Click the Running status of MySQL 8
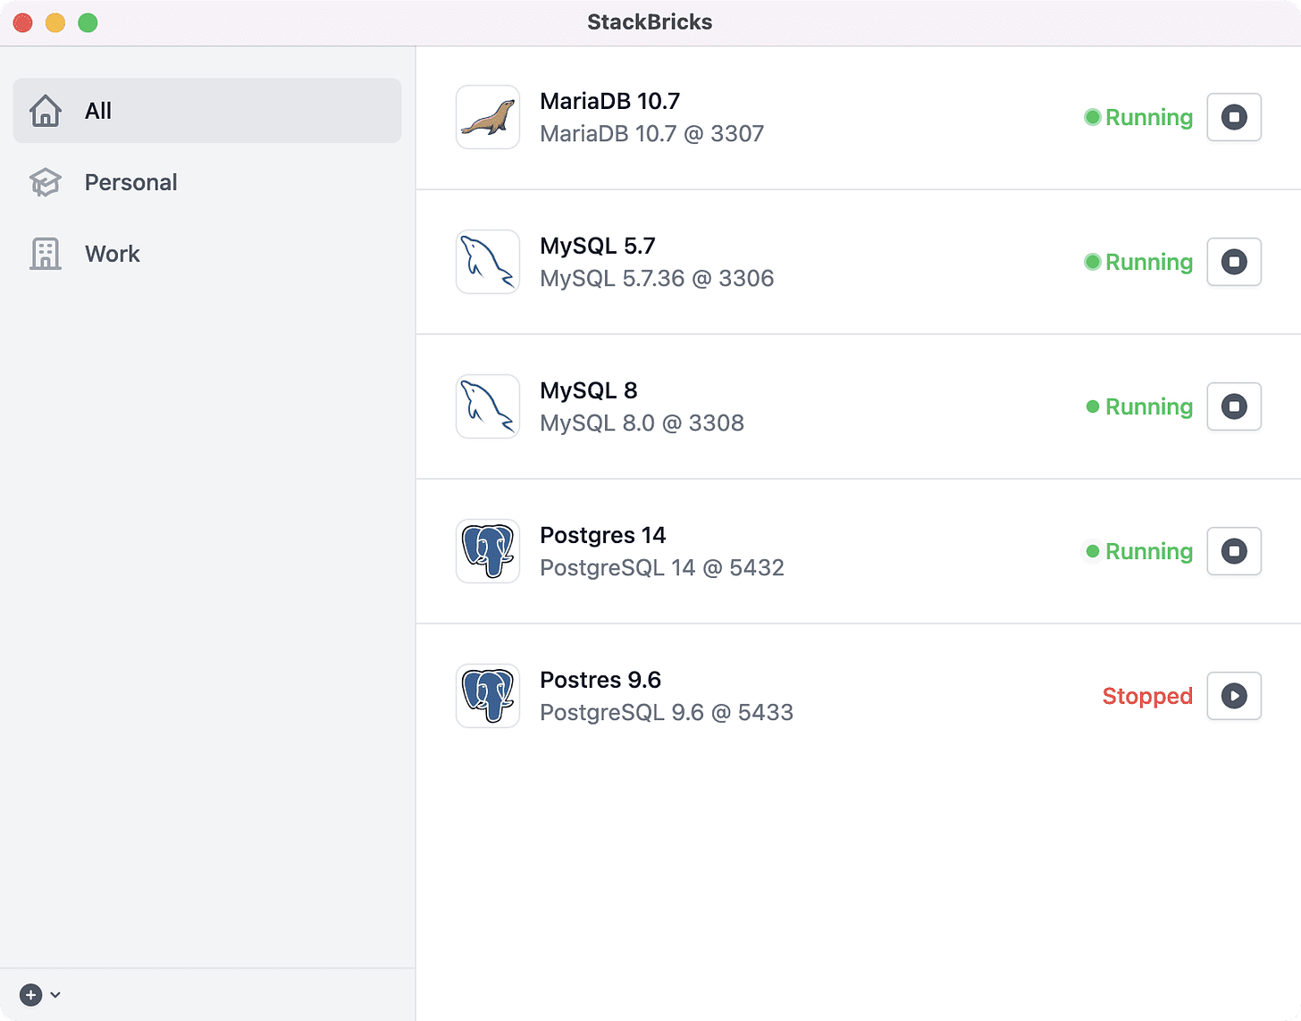The image size is (1301, 1021). 1138,406
